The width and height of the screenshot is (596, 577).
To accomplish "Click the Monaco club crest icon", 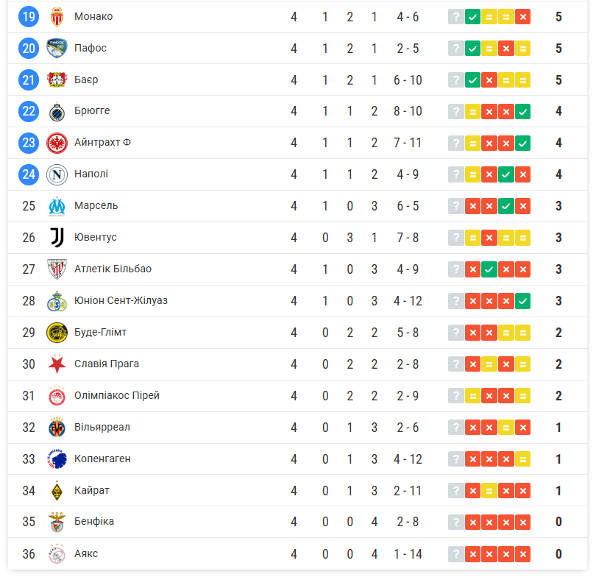I will pyautogui.click(x=57, y=16).
